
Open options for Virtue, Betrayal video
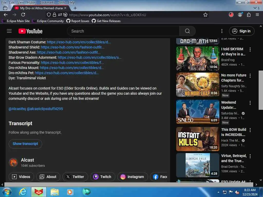(250, 156)
